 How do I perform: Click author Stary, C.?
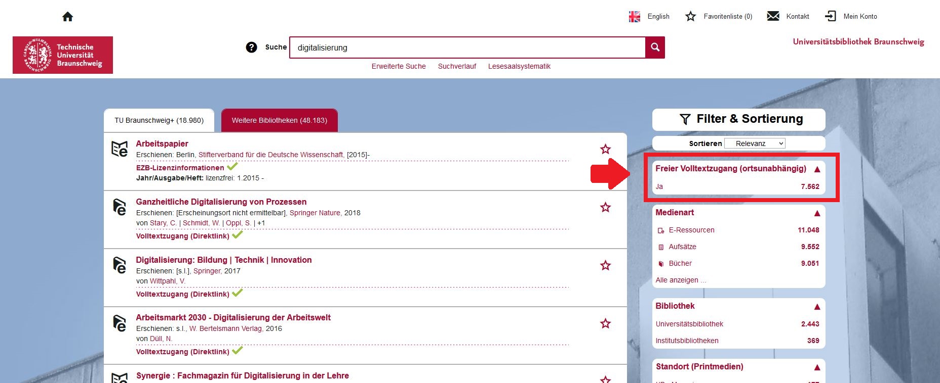(163, 223)
